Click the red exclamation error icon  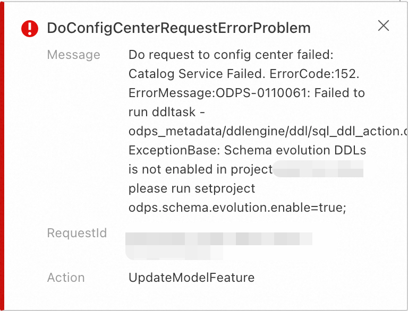[30, 28]
